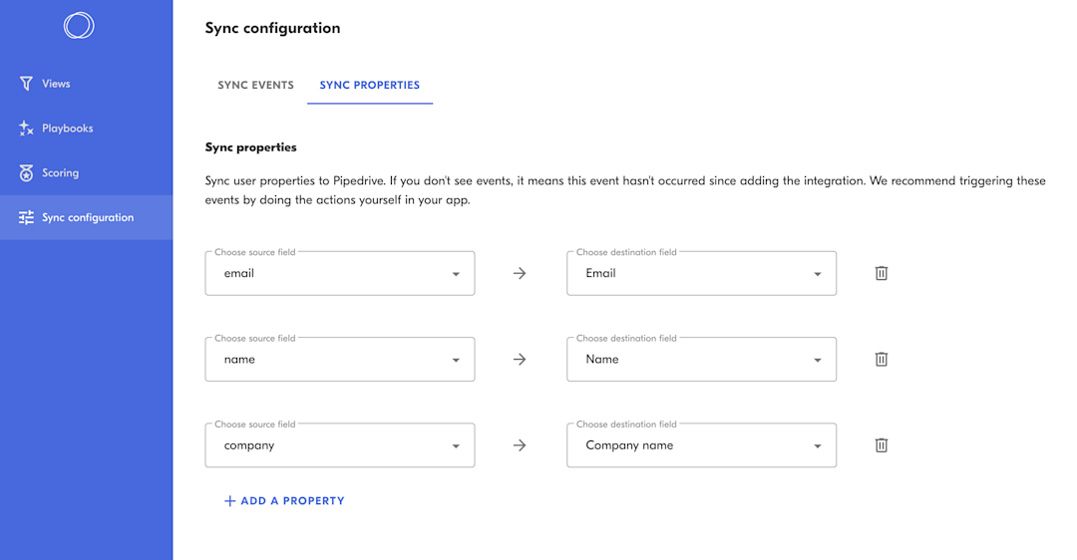
Task: Click the Add a Property button
Action: (x=284, y=501)
